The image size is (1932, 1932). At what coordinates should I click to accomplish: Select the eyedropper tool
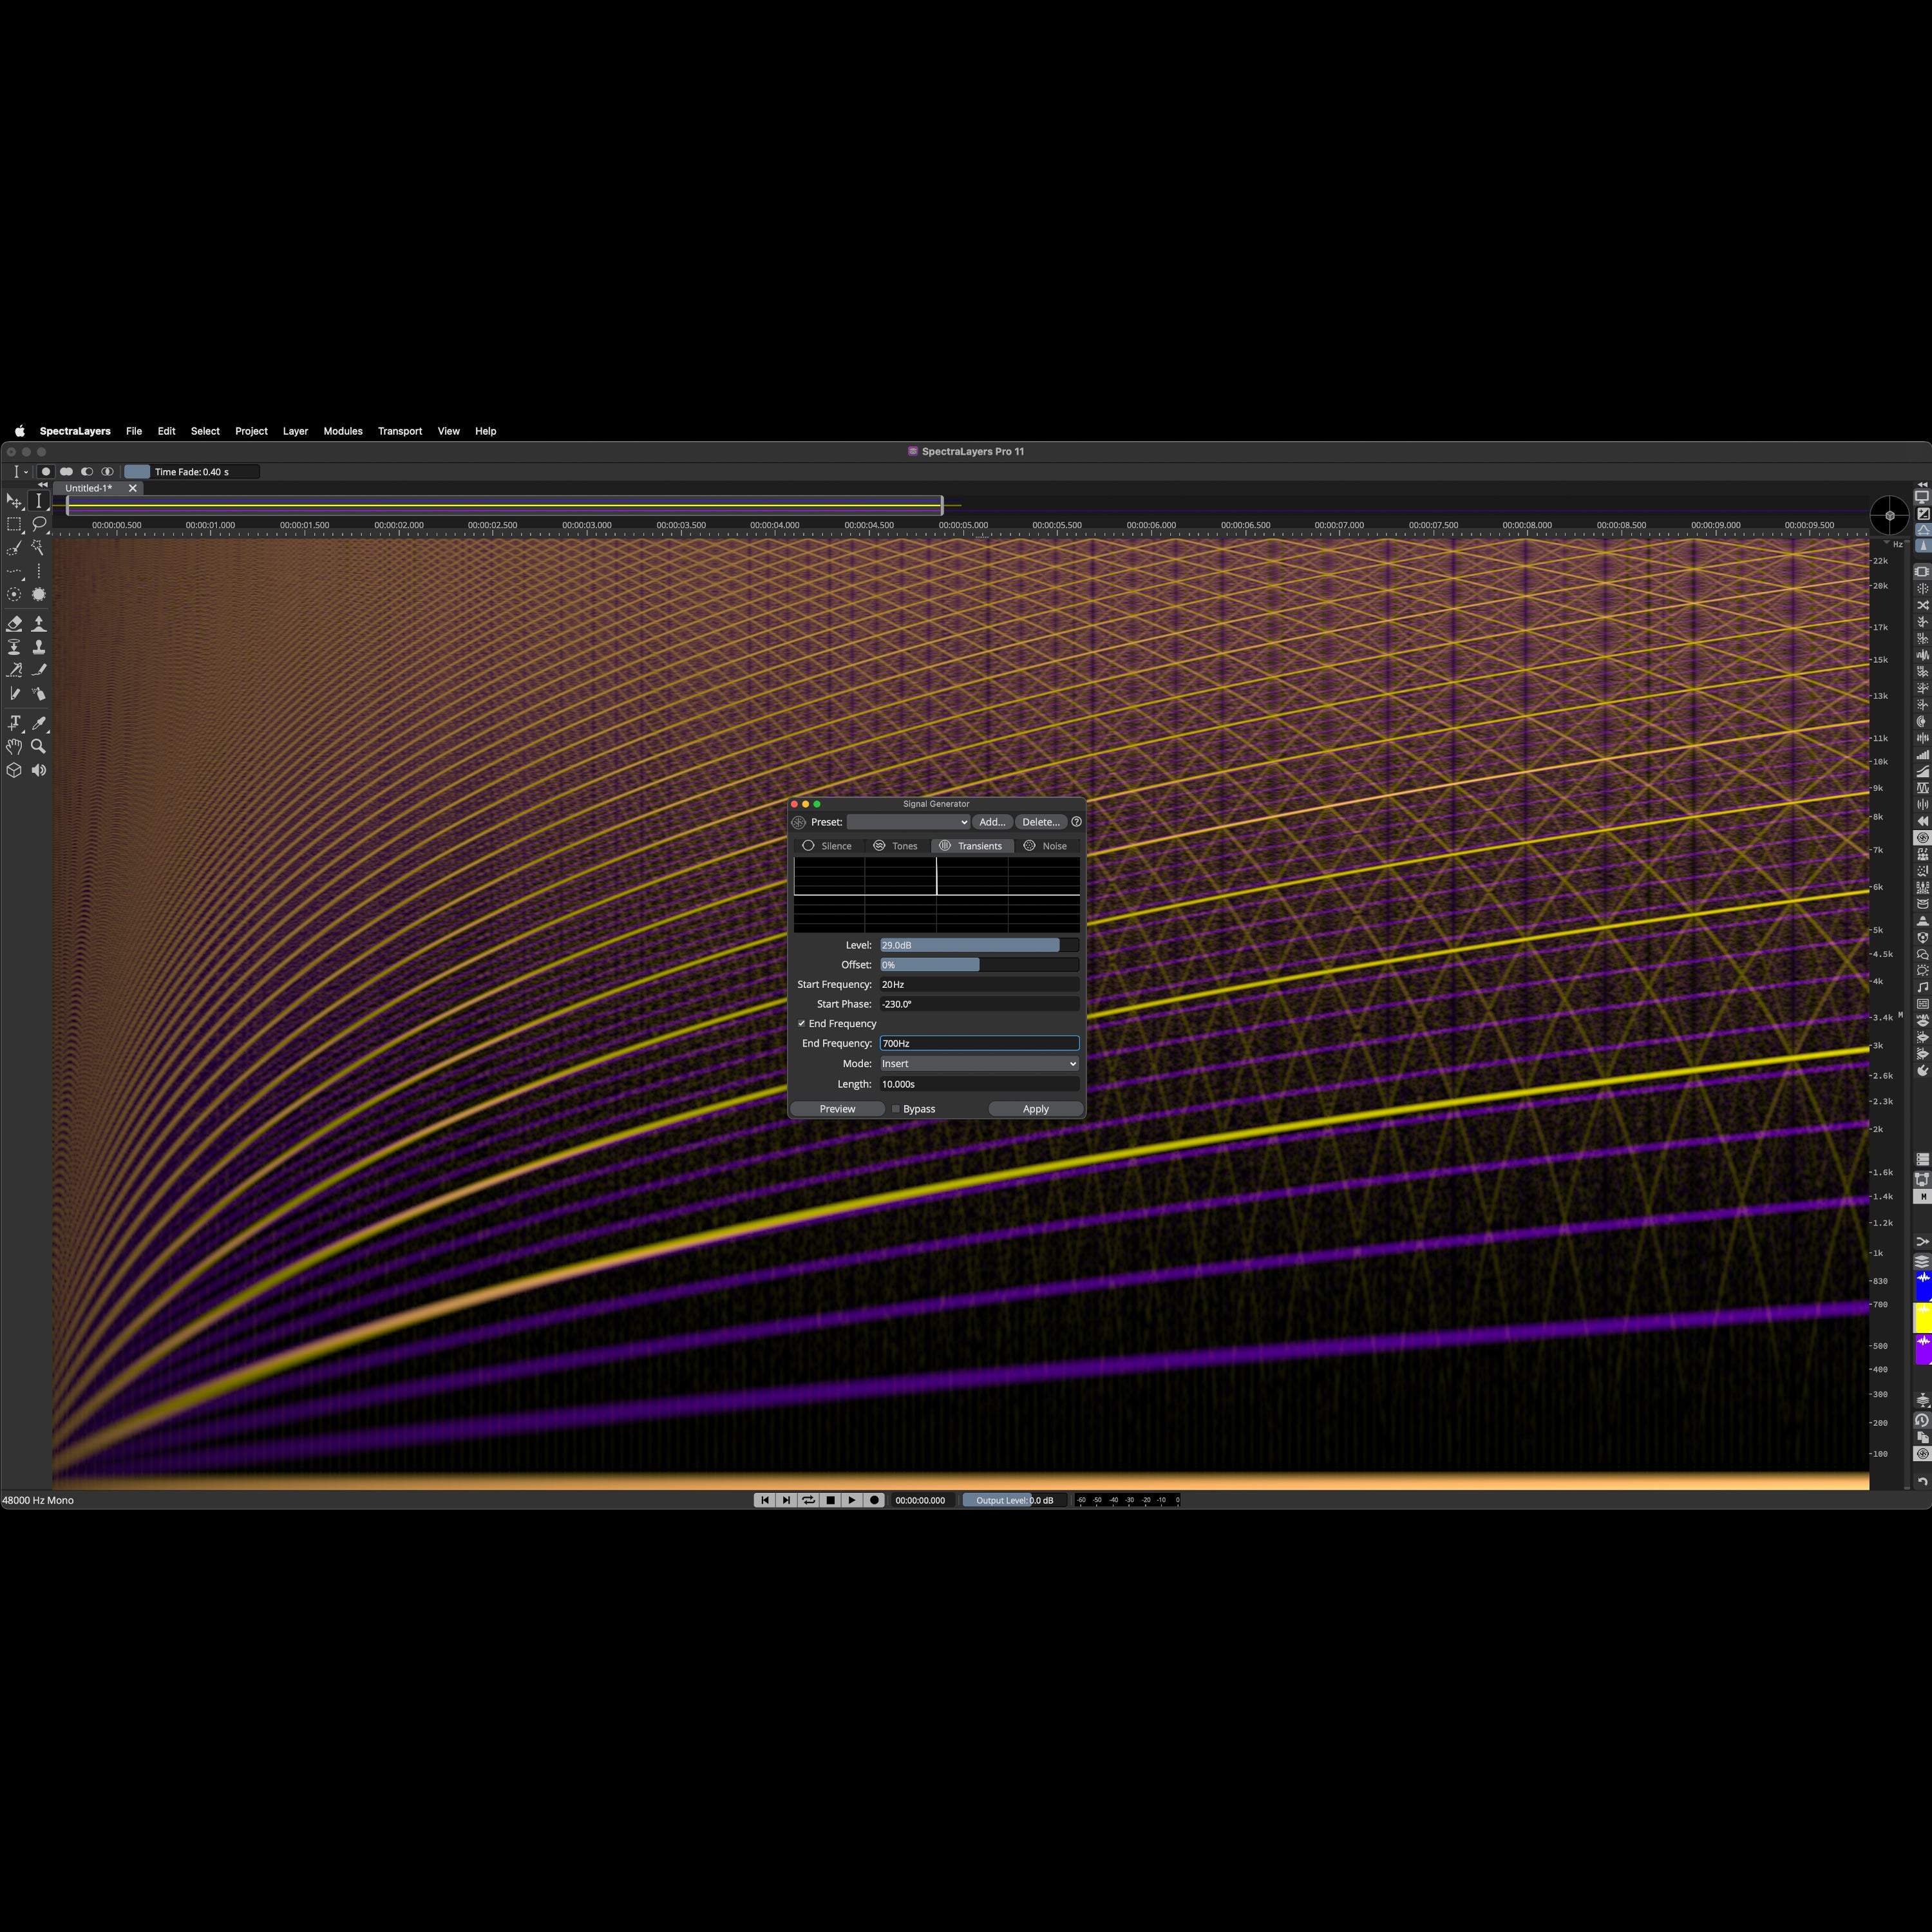pos(39,723)
